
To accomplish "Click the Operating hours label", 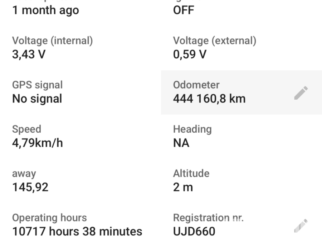I will coord(49,218).
